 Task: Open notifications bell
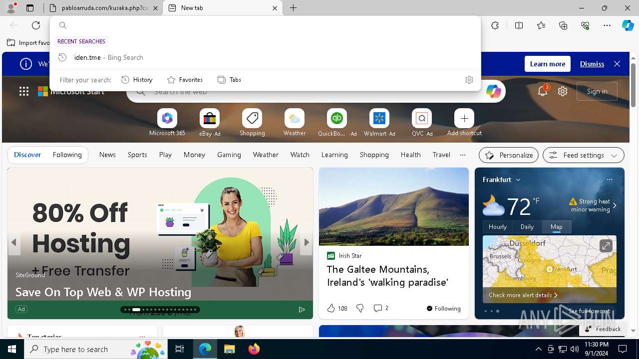[x=543, y=91]
